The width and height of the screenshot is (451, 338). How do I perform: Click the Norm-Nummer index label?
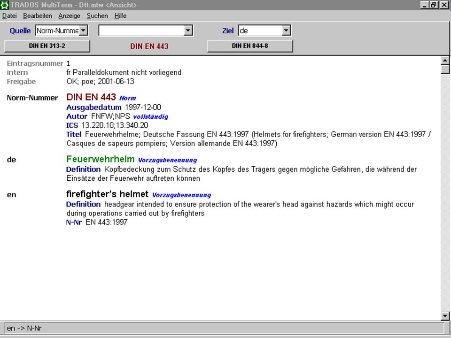pos(32,98)
